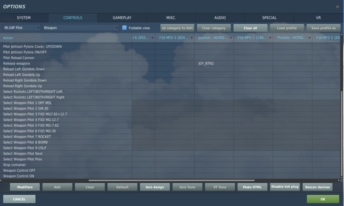Select Weapon Pilot 7 ROCKET row
Viewport: 344px width, 206px height.
(x=66, y=137)
